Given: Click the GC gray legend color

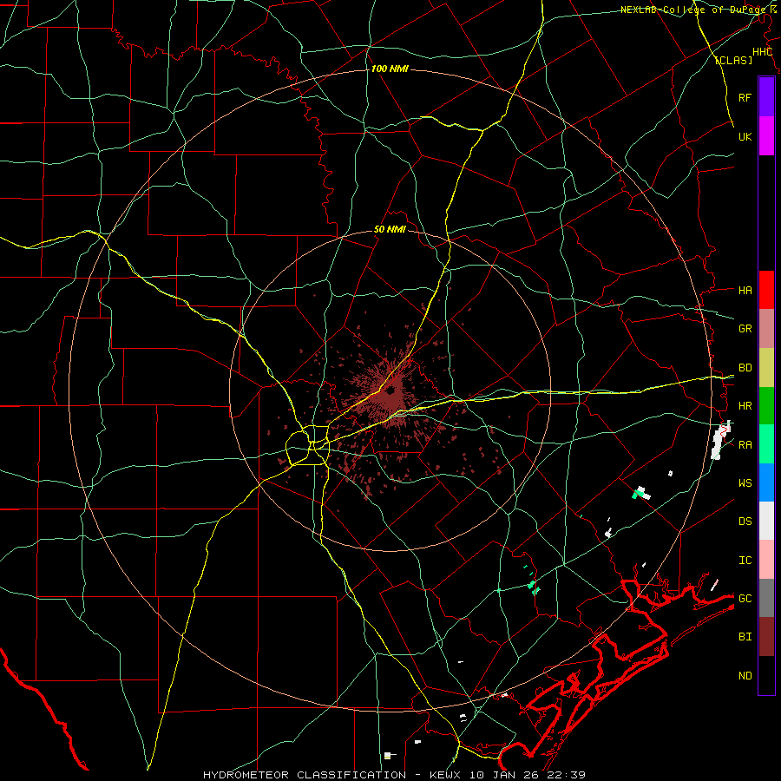Looking at the screenshot, I should coord(766,598).
